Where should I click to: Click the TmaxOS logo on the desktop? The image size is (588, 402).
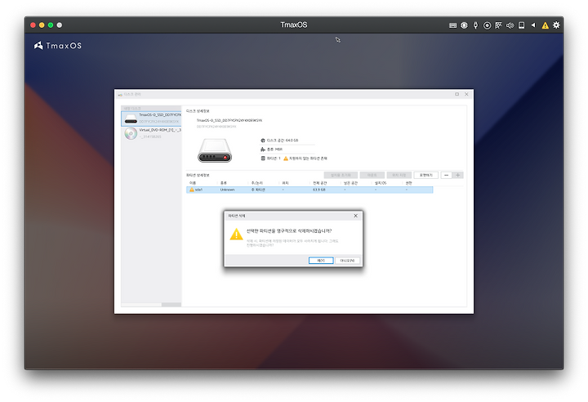pos(58,46)
